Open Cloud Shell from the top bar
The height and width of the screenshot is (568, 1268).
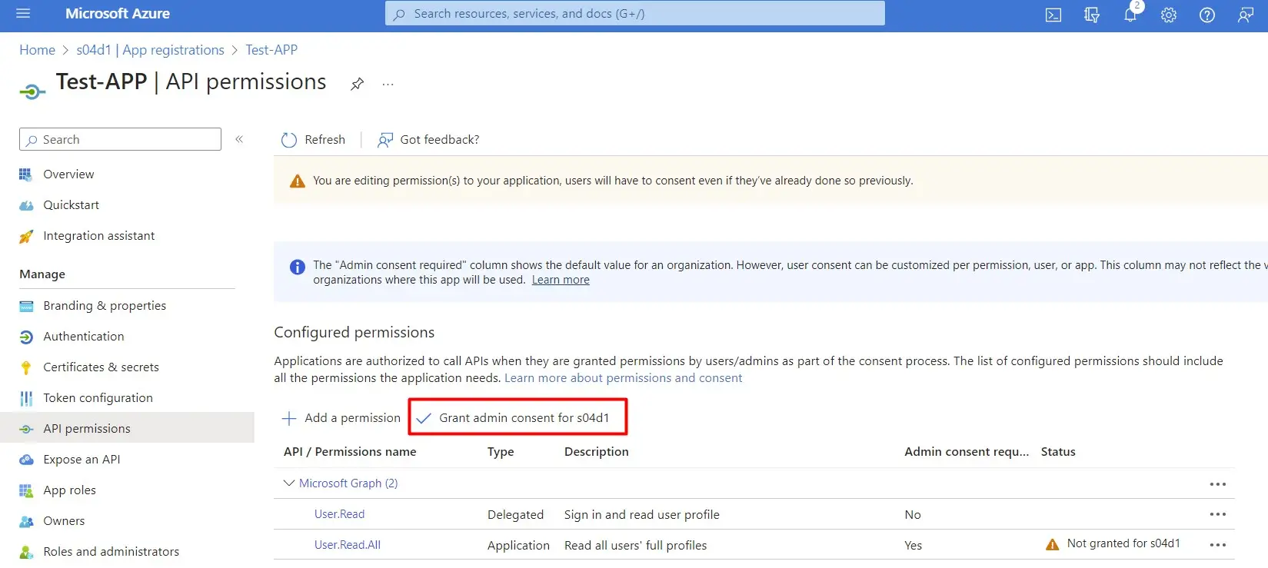(1053, 15)
